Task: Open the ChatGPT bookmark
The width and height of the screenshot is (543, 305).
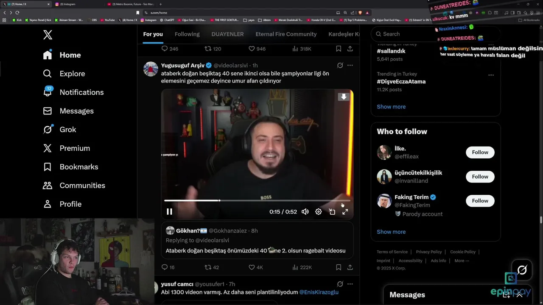Action: click(x=167, y=20)
